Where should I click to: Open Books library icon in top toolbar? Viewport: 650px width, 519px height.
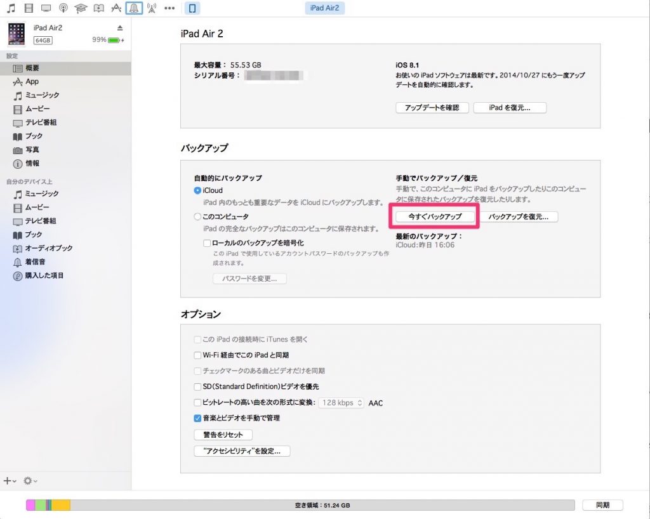[x=98, y=8]
